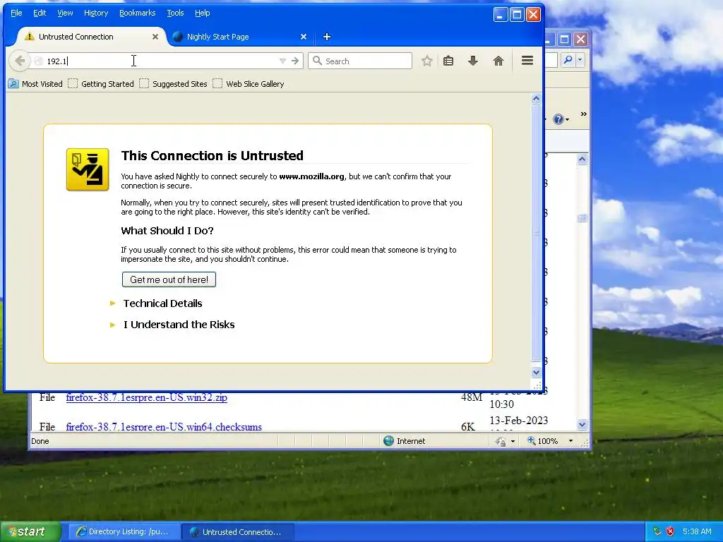Minimize the Firefox Nightly window

(x=501, y=15)
